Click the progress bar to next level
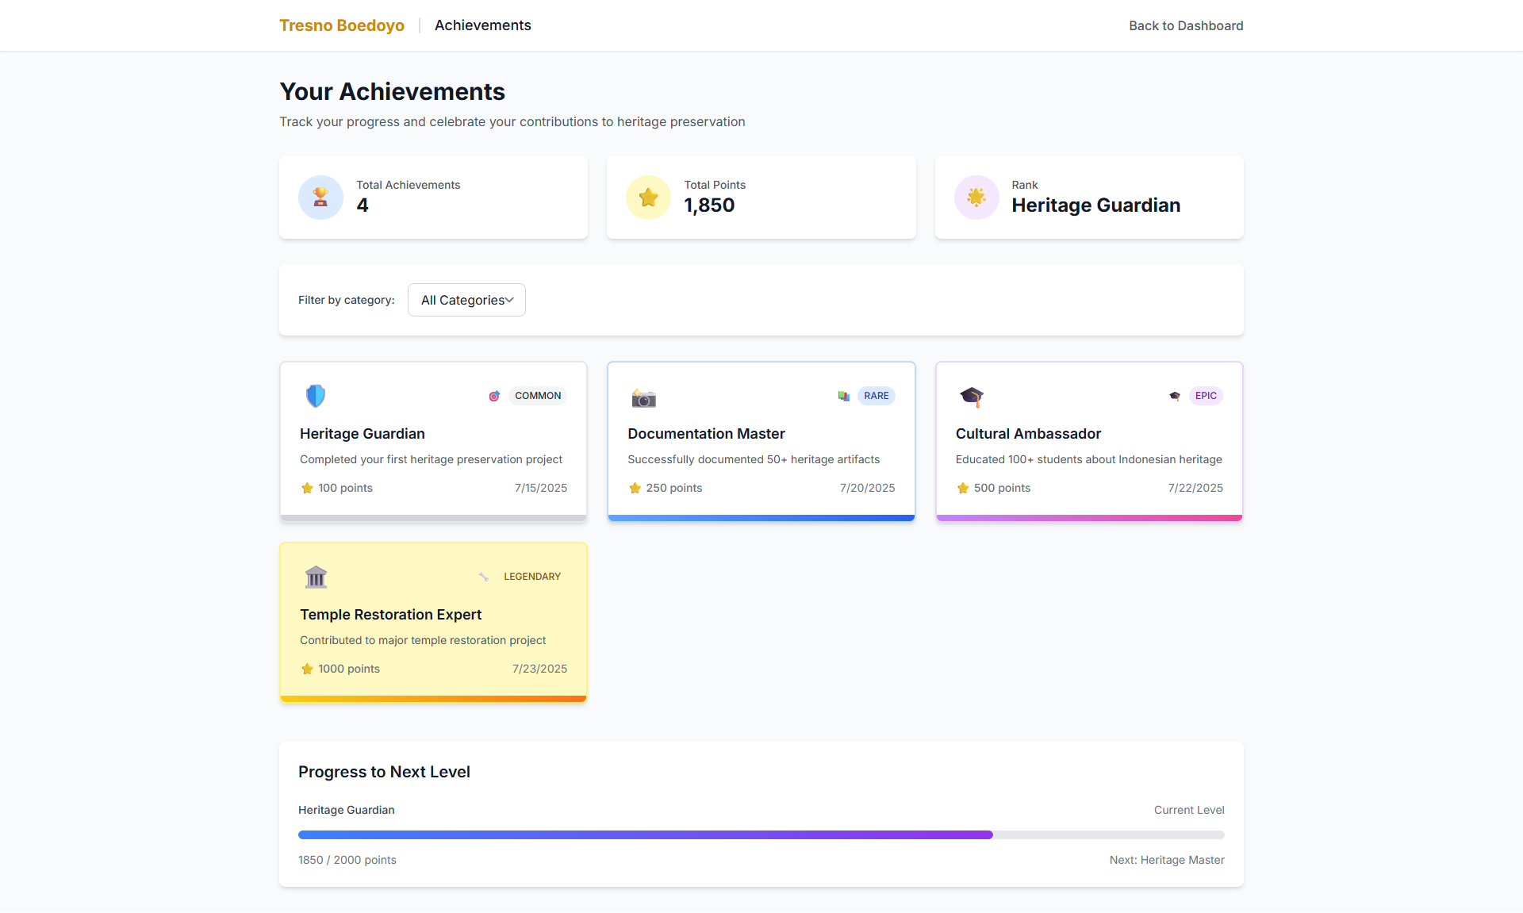The height and width of the screenshot is (913, 1523). (x=761, y=834)
